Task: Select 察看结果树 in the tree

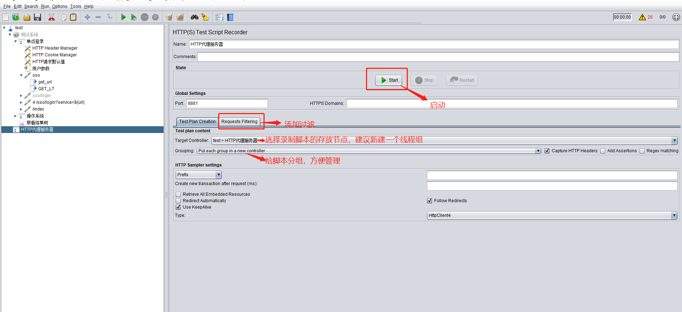Action: pos(37,123)
